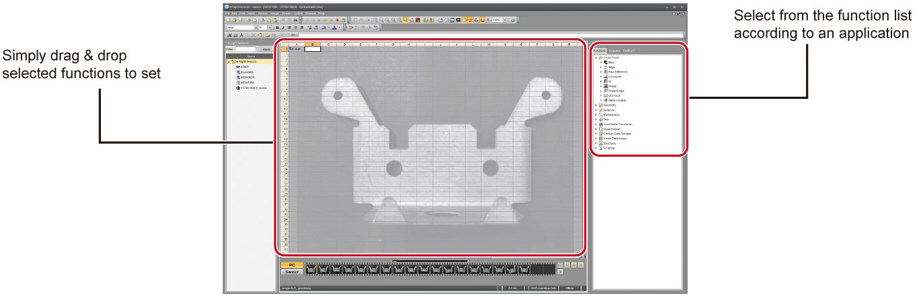Select spreadsheet cell B0

coord(313,49)
